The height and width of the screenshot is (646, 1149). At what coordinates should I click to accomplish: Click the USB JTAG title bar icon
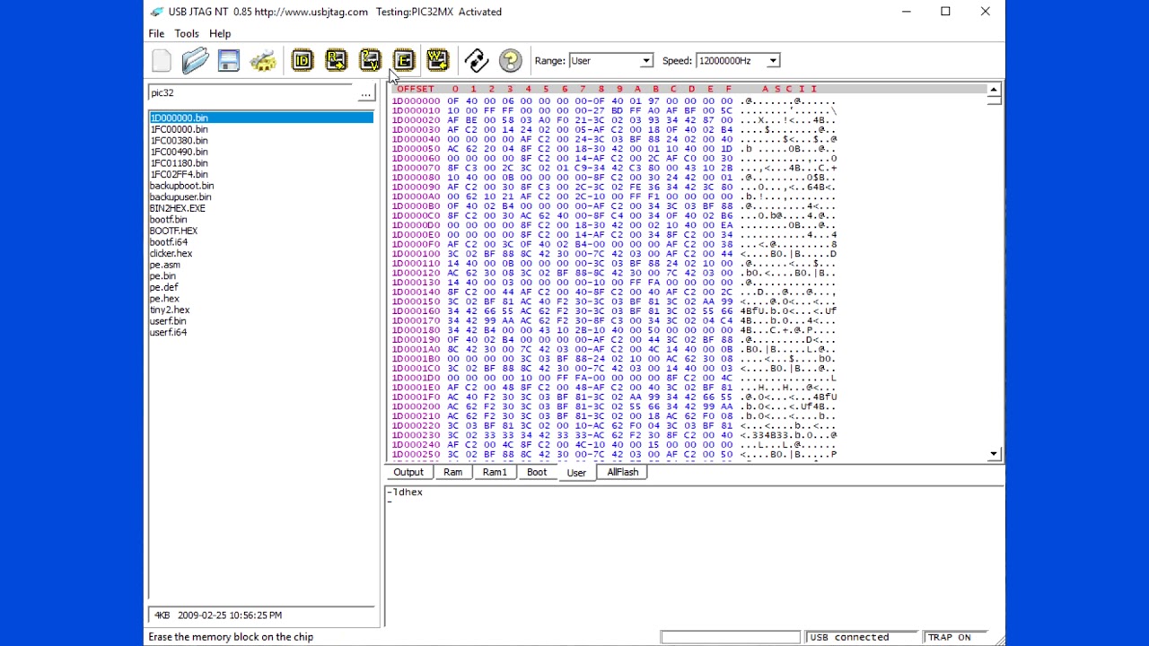pyautogui.click(x=157, y=12)
